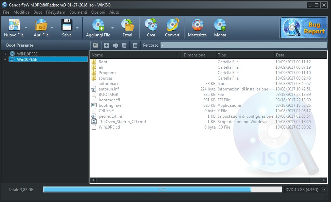The width and height of the screenshot is (331, 202).
Task: Select the highlighted Win10PESE tree item
Action: point(48,59)
